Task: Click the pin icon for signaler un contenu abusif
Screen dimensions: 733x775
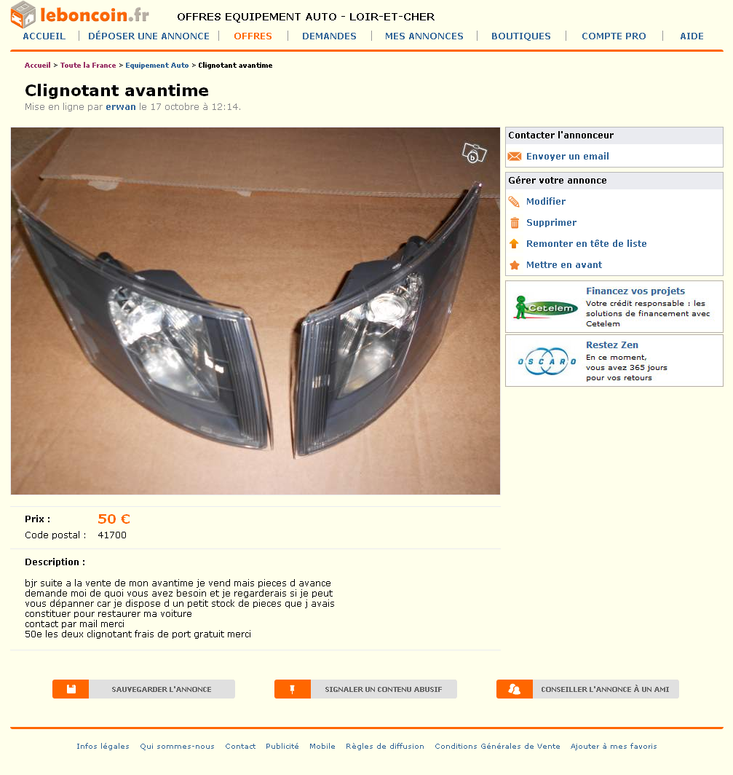Action: pos(293,689)
